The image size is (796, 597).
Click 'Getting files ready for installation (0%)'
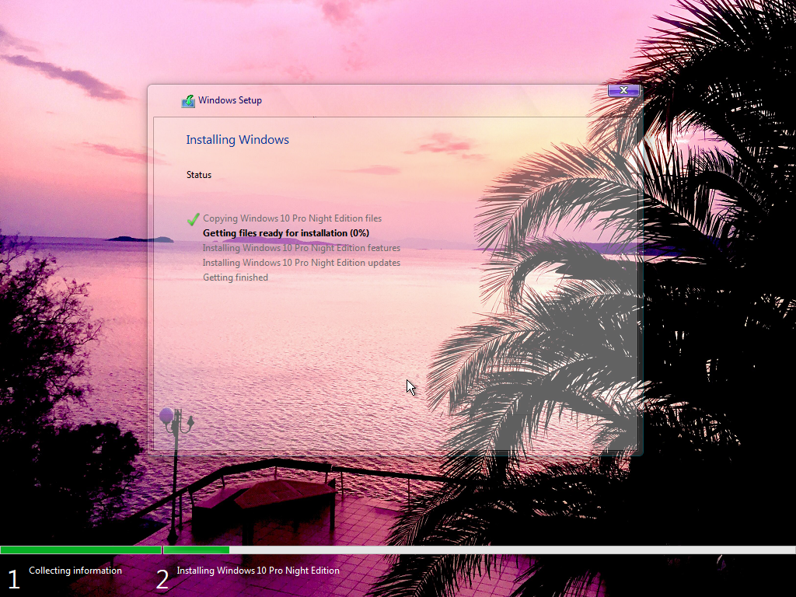pyautogui.click(x=286, y=233)
